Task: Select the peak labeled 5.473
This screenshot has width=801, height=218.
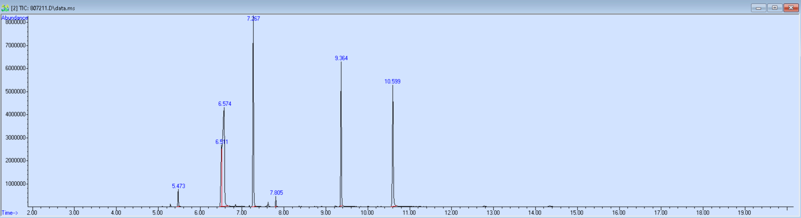Action: point(178,186)
